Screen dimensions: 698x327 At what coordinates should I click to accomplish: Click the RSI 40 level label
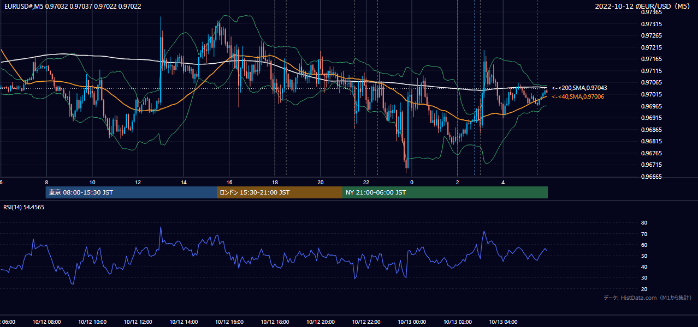click(x=644, y=267)
